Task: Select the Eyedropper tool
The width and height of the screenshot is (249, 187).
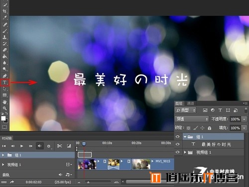Action: click(x=4, y=17)
